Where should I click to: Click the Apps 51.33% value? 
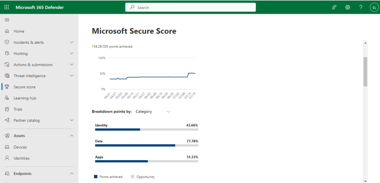tap(192, 157)
